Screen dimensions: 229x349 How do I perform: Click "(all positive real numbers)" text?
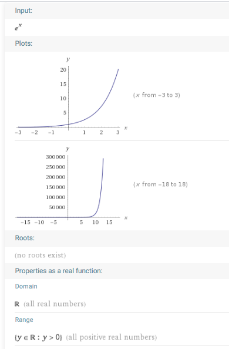coord(112,337)
